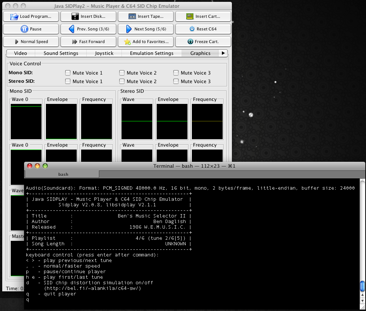This screenshot has width=366, height=311.
Task: Click the first Stereo SID Envelope scope
Action: pos(172,122)
